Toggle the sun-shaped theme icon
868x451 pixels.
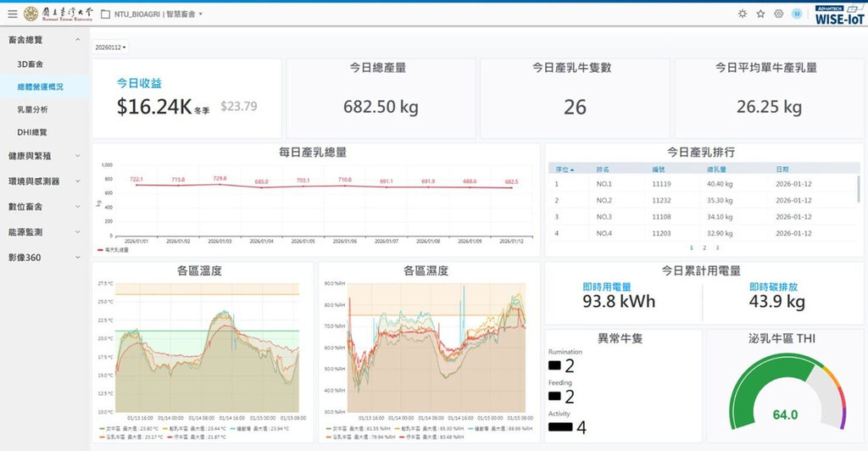coord(743,14)
